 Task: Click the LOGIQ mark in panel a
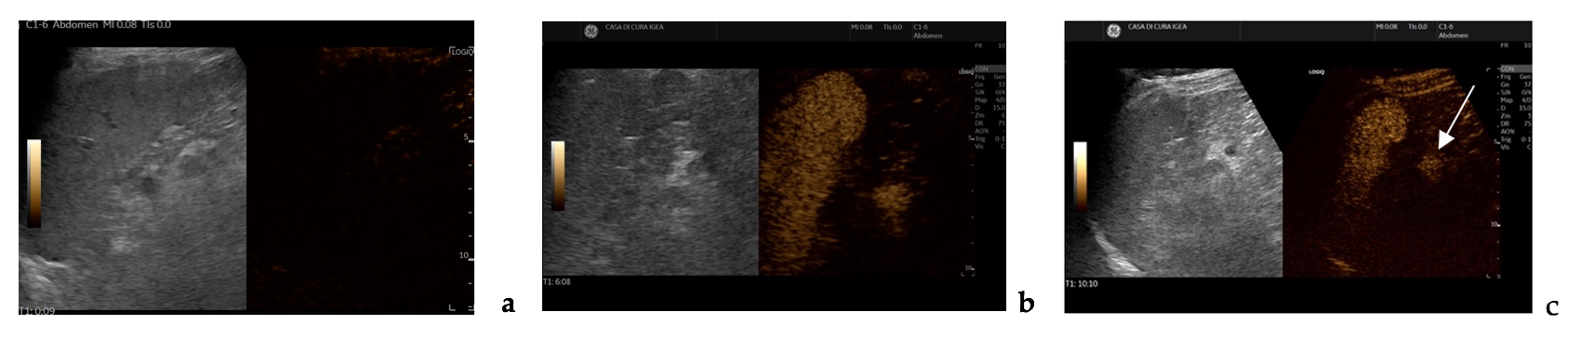pyautogui.click(x=462, y=51)
